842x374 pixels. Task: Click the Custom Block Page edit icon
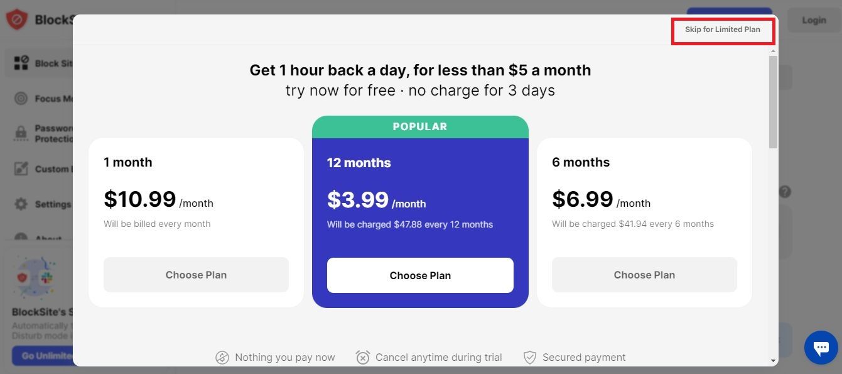[x=21, y=168]
